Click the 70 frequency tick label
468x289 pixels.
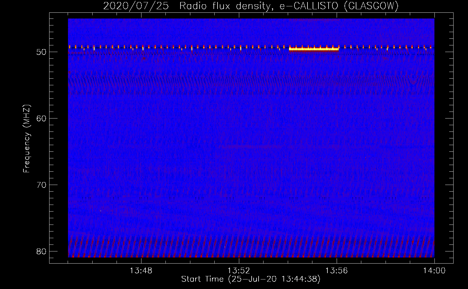pos(41,185)
